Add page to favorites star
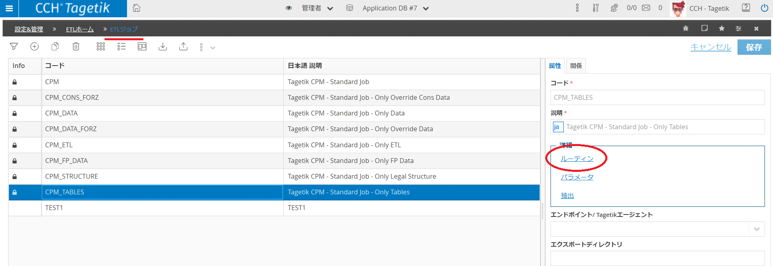The image size is (773, 266). (x=721, y=29)
